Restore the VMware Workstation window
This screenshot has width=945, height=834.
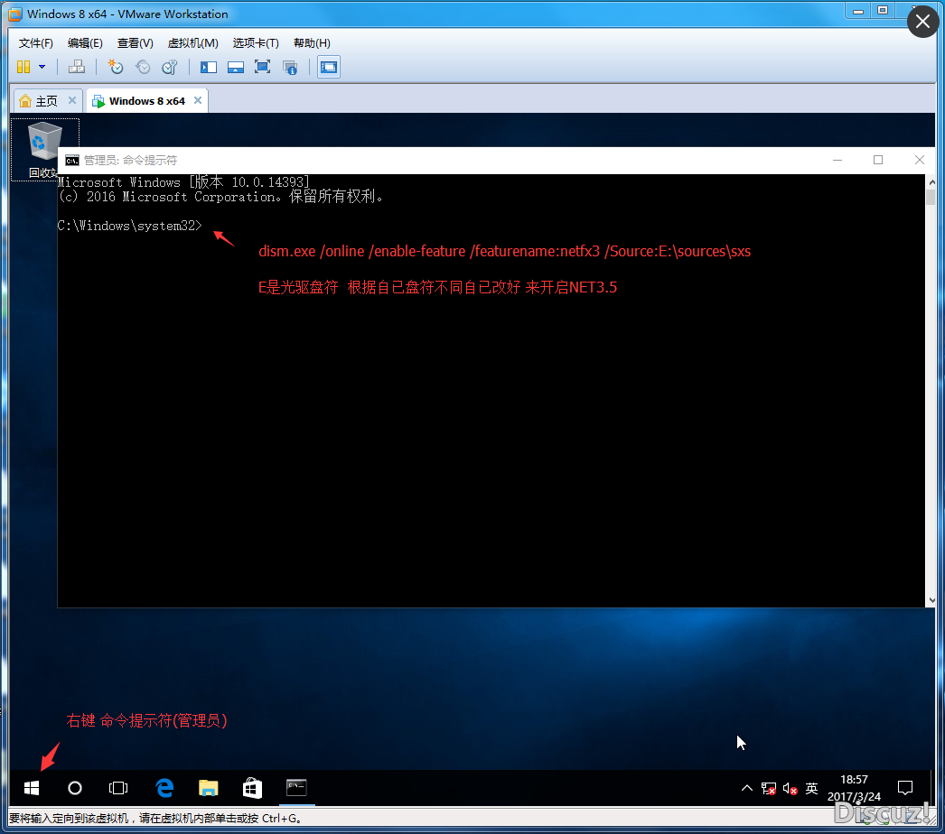click(883, 11)
